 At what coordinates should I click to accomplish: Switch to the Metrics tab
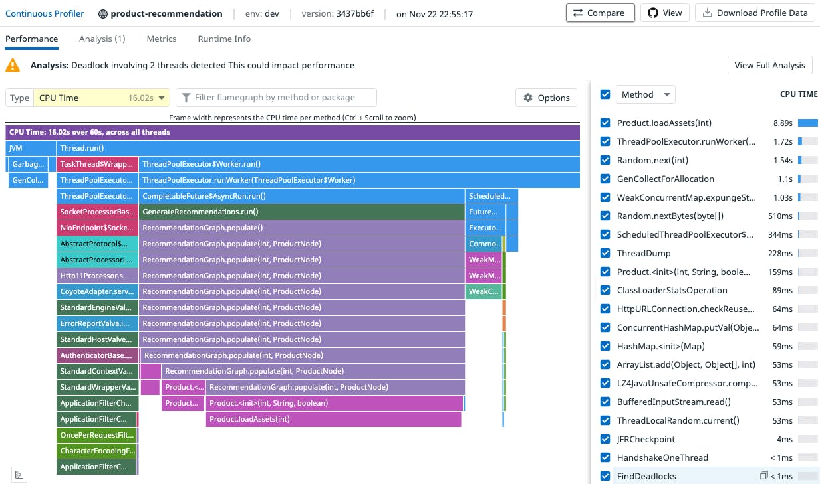pos(161,39)
